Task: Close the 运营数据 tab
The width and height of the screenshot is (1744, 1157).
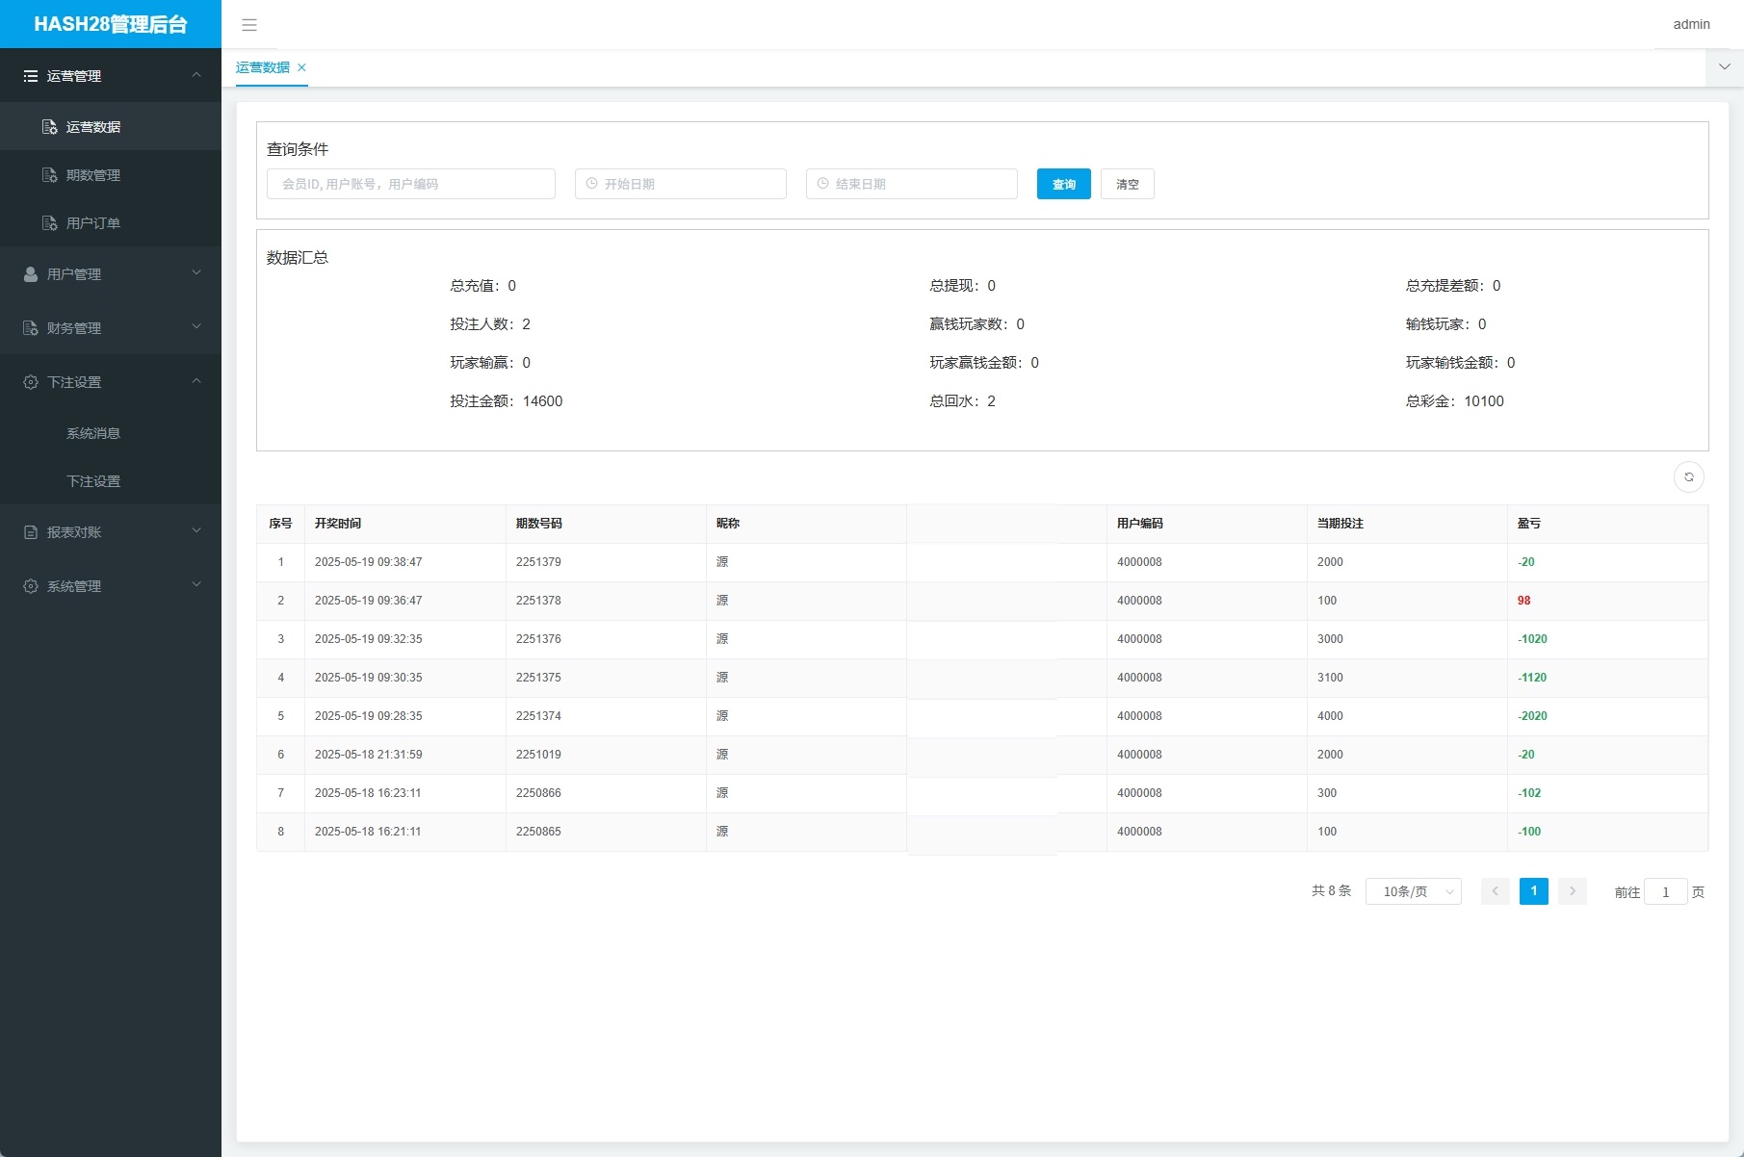Action: [301, 67]
